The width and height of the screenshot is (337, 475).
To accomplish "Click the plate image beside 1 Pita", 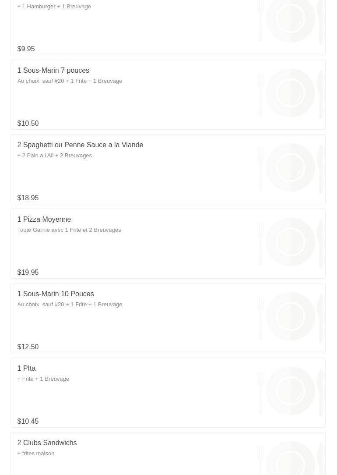I will click(x=290, y=391).
